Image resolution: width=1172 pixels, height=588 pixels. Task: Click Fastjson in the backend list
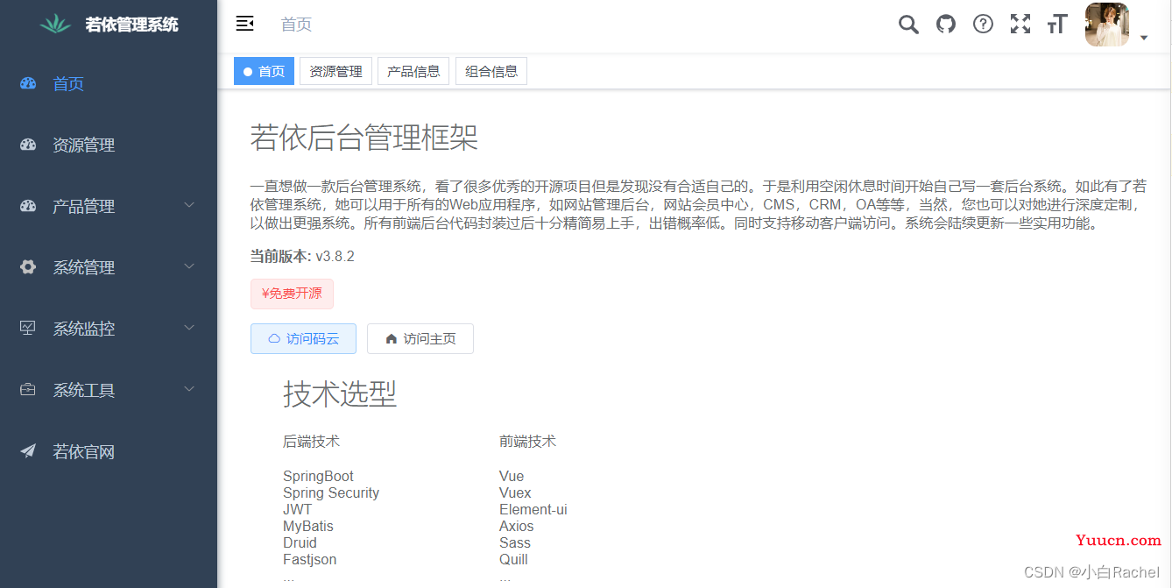(309, 560)
